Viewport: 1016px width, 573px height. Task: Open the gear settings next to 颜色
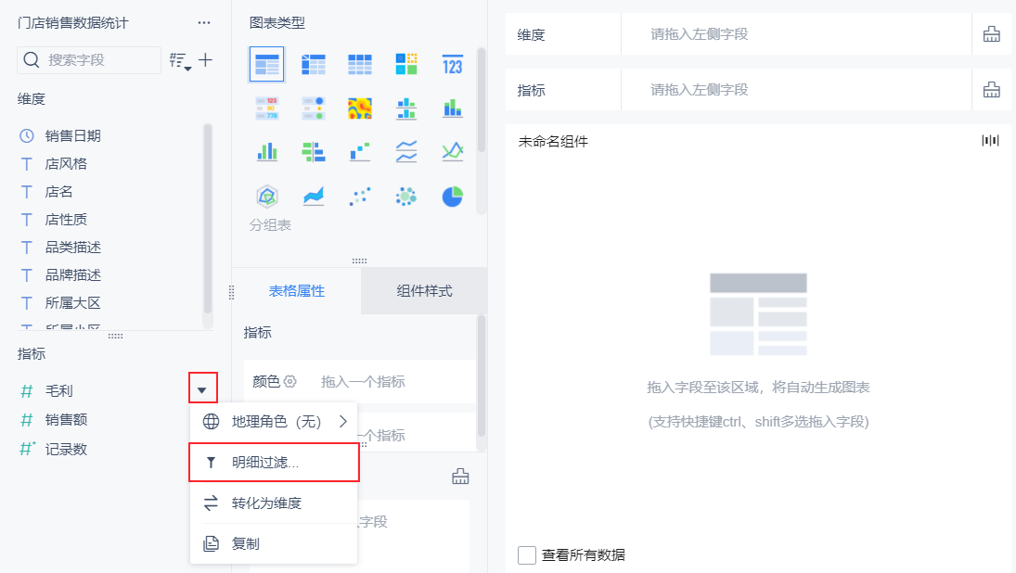[x=290, y=381]
